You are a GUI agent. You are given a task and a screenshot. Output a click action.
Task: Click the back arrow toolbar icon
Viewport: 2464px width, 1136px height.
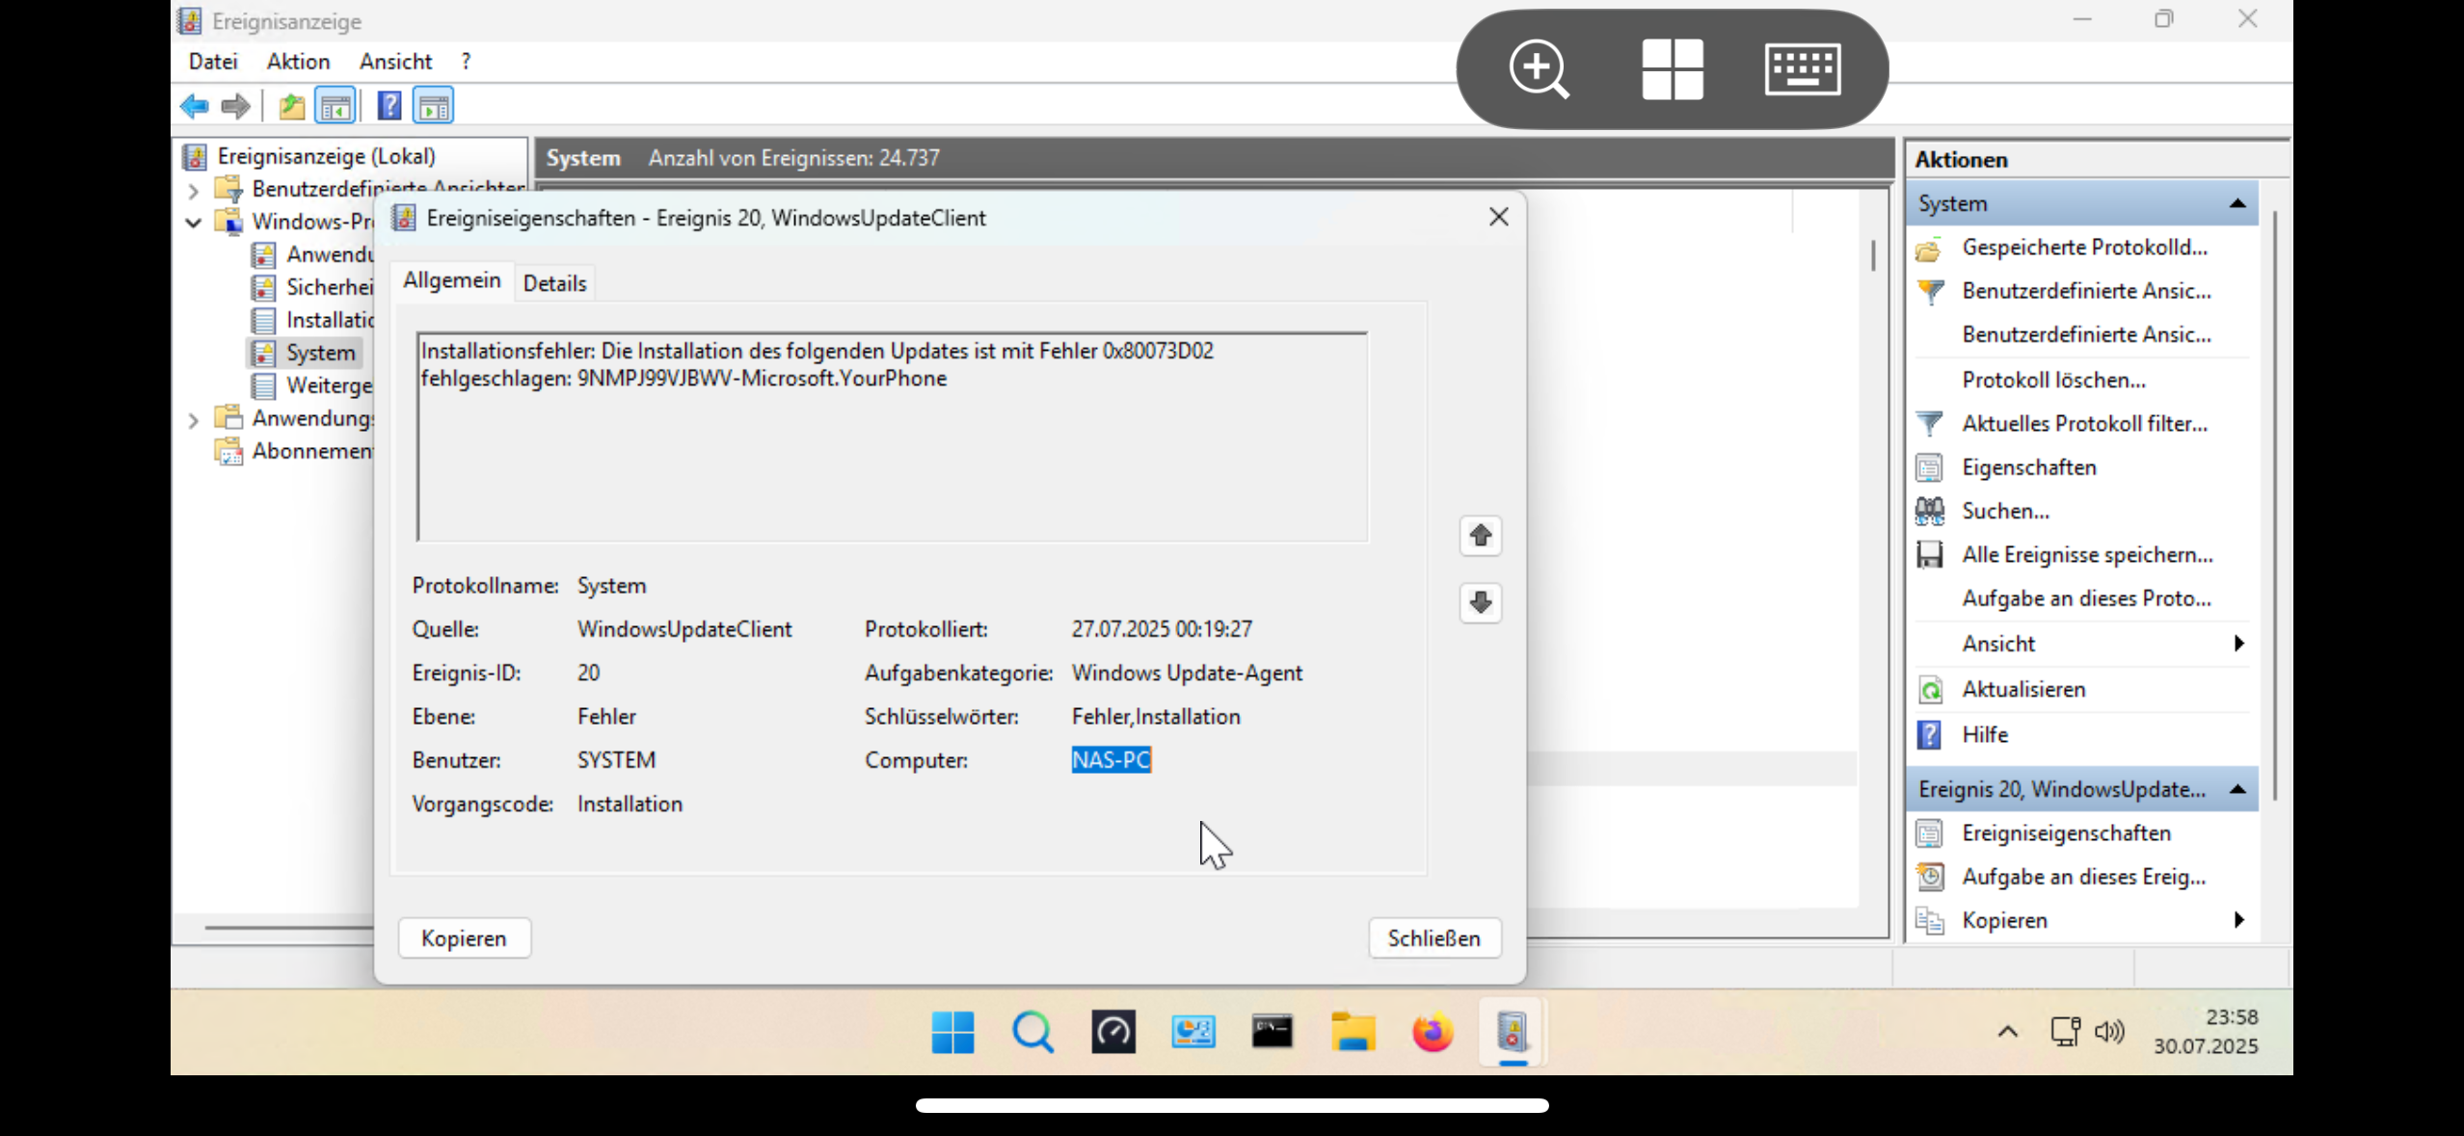[194, 106]
